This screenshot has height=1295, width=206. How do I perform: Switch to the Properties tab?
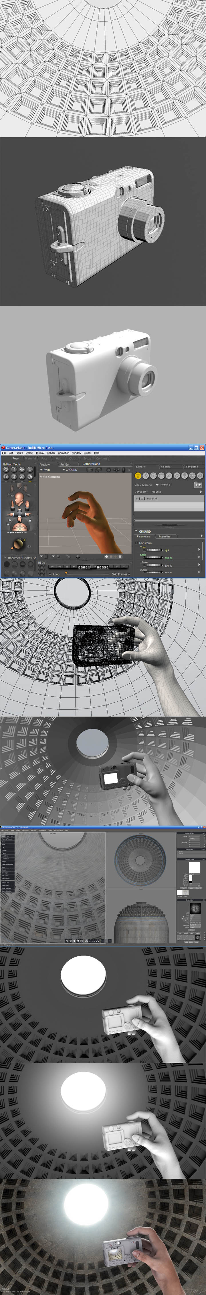pos(164,536)
